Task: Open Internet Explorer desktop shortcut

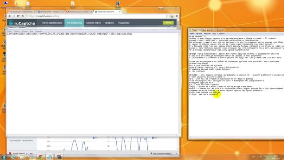Action: (118, 4)
